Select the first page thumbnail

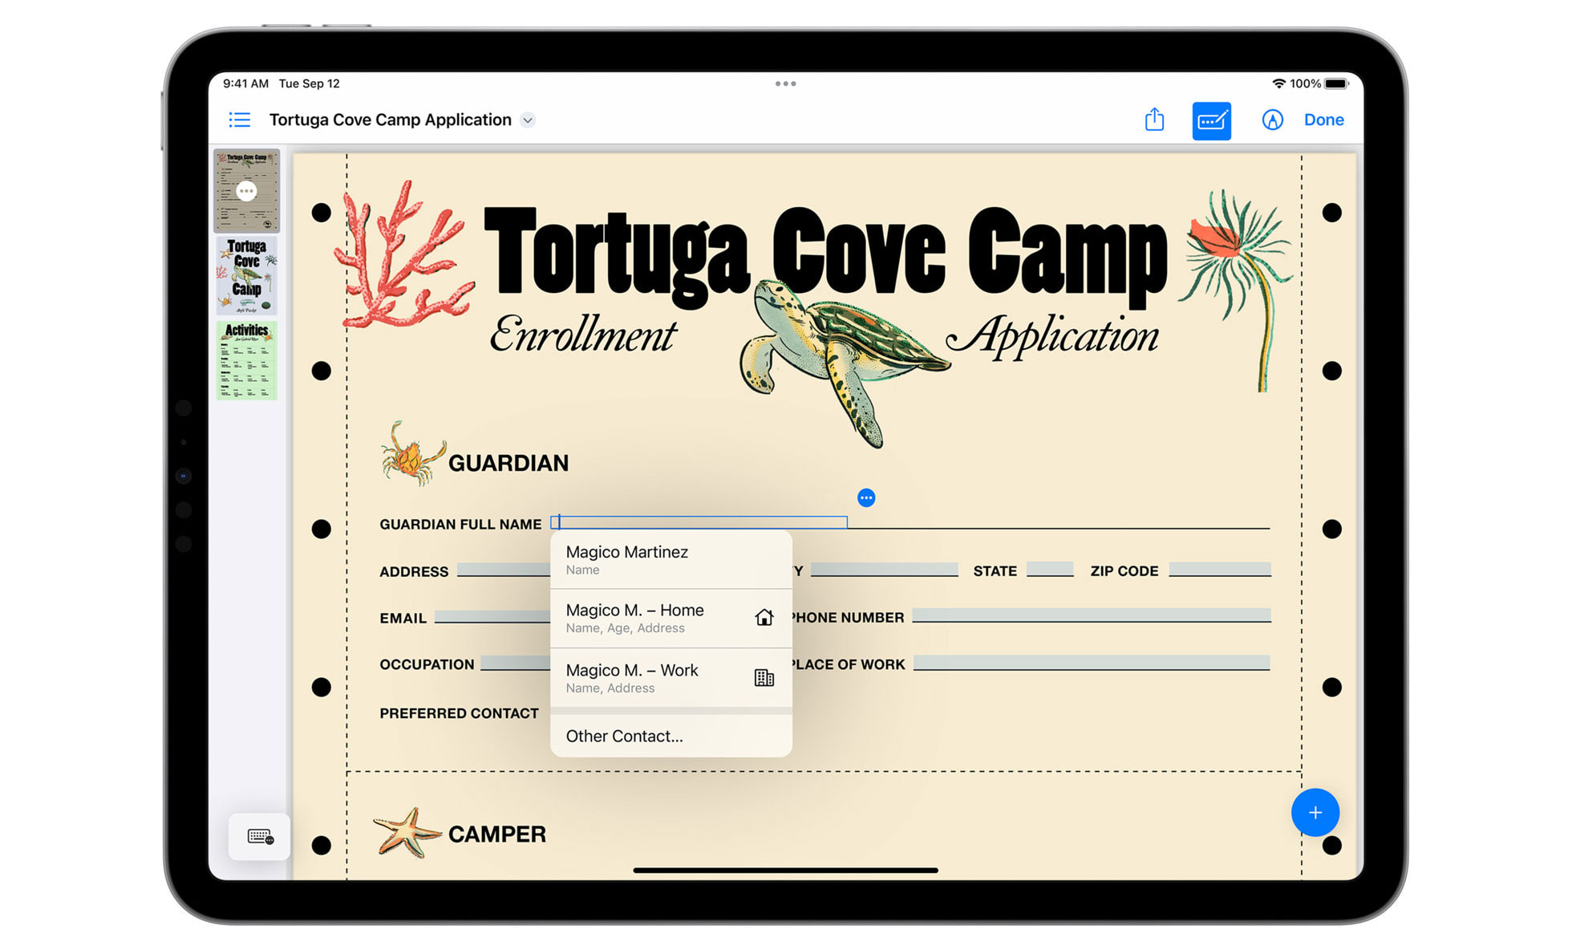(x=247, y=191)
